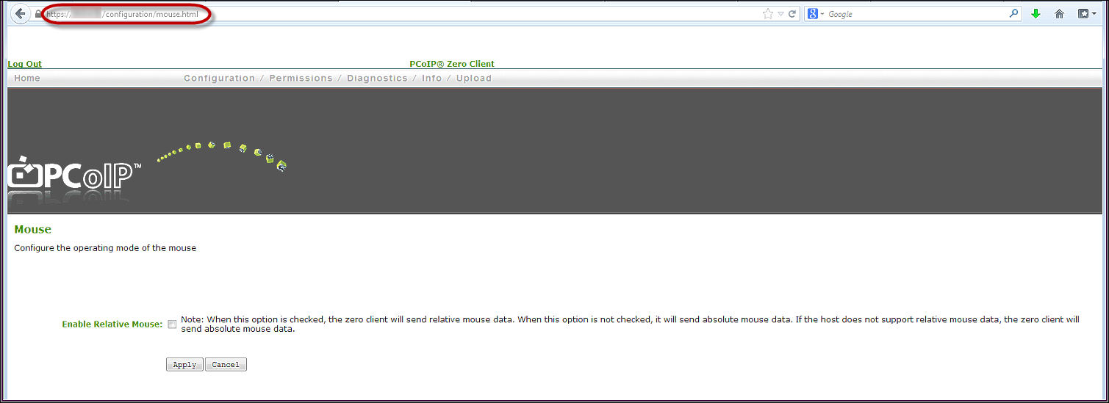
Task: Go to browser Home page icon
Action: (1059, 14)
